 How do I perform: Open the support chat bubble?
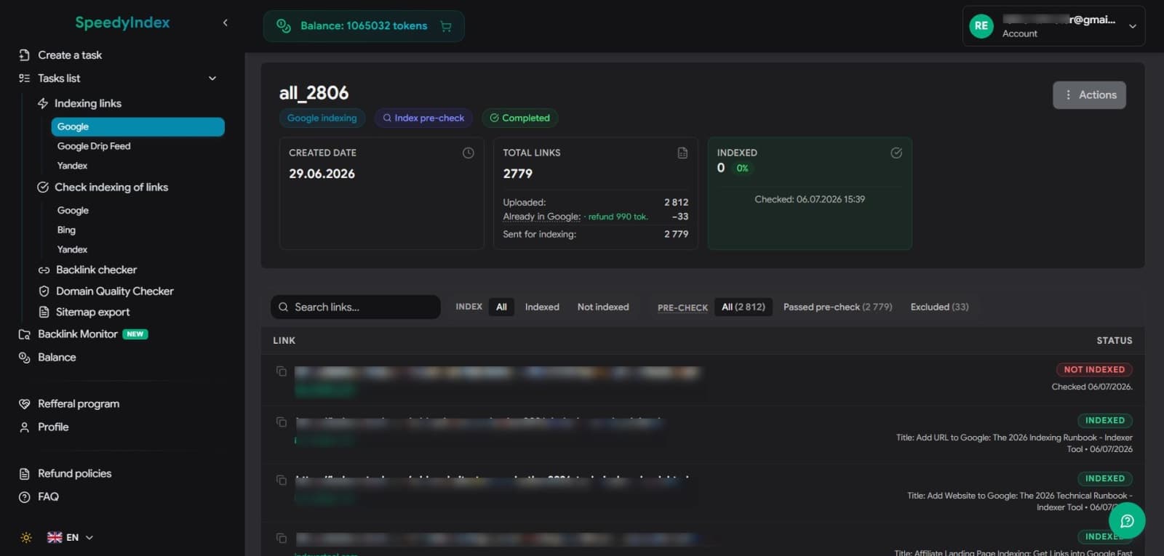(1127, 520)
